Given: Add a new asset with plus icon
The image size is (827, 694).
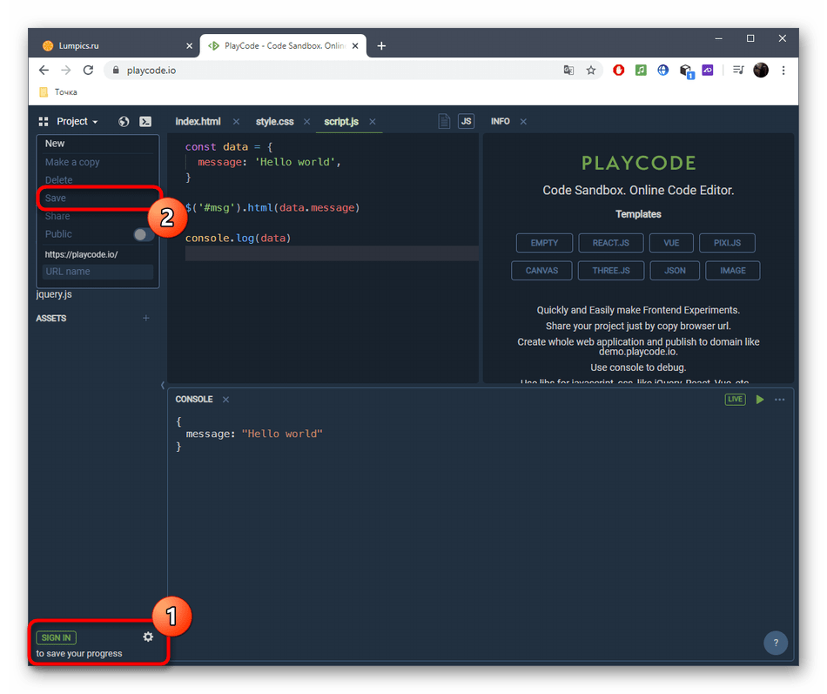Looking at the screenshot, I should pos(146,319).
